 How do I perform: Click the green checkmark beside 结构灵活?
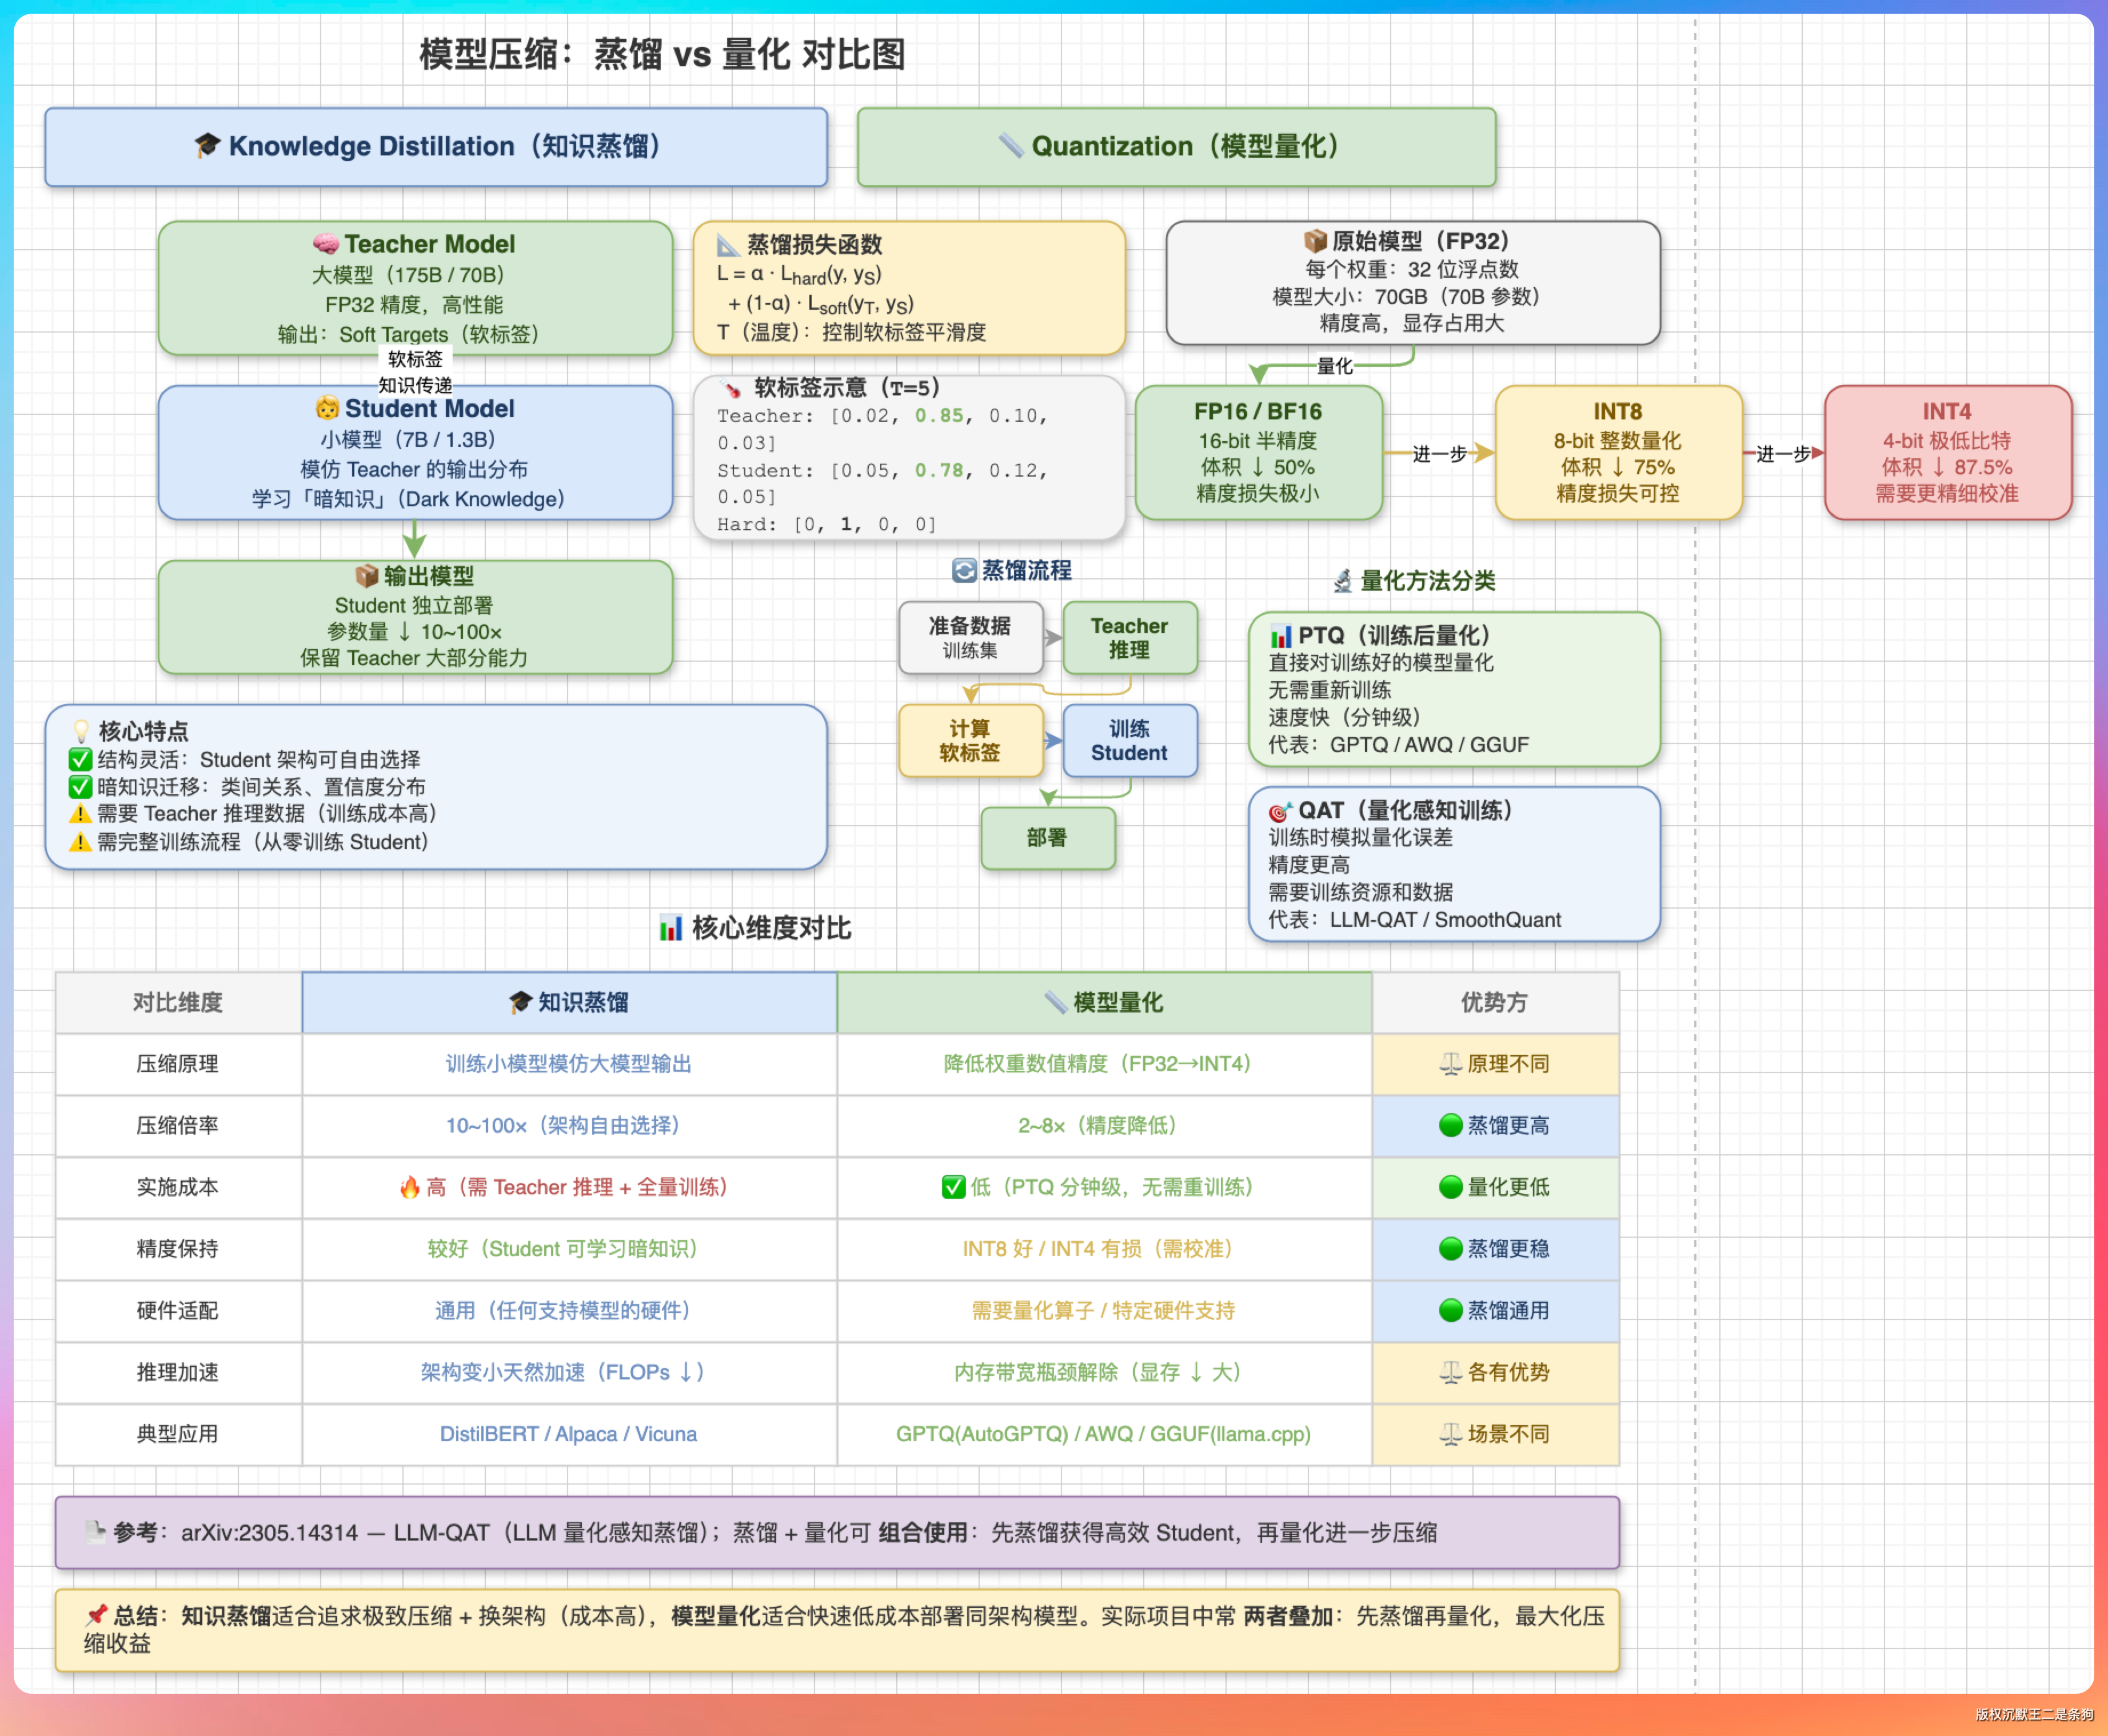[80, 760]
